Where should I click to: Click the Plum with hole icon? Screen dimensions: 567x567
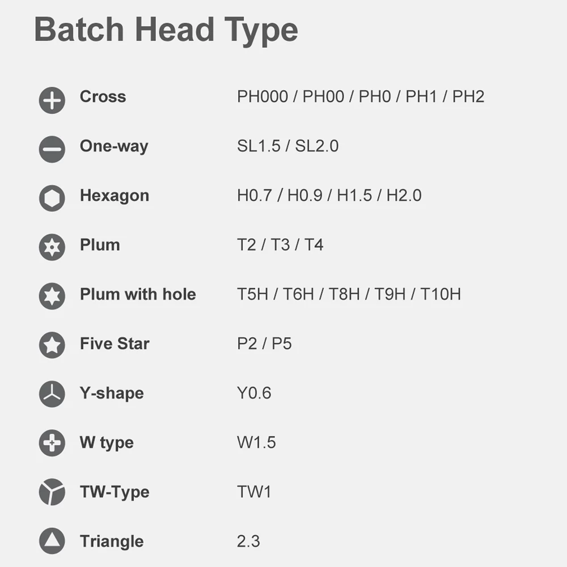(52, 296)
